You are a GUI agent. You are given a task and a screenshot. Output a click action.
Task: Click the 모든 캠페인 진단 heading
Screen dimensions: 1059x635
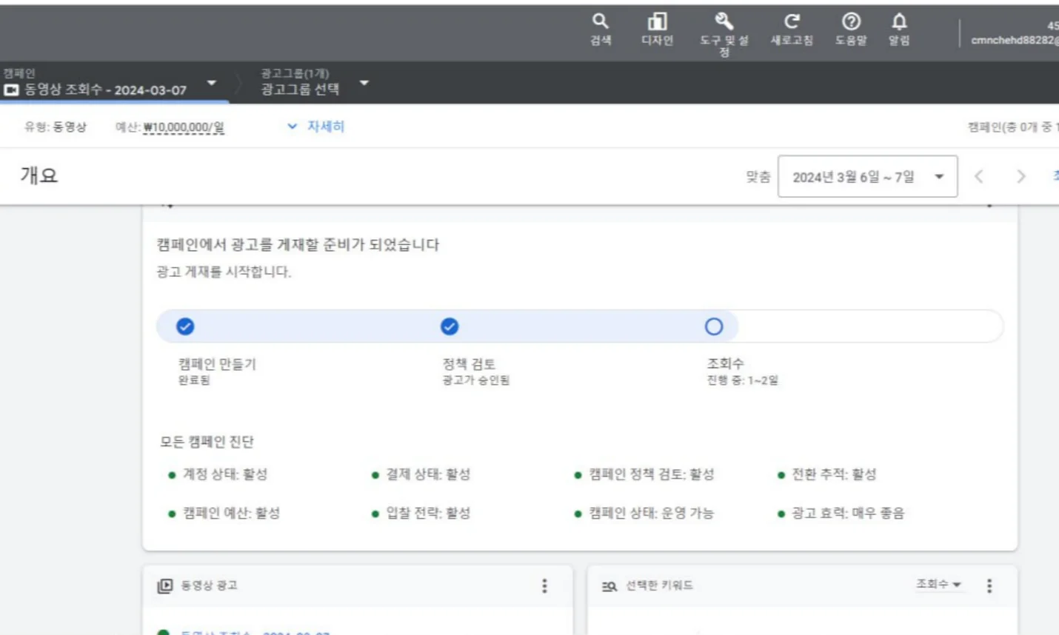click(207, 442)
